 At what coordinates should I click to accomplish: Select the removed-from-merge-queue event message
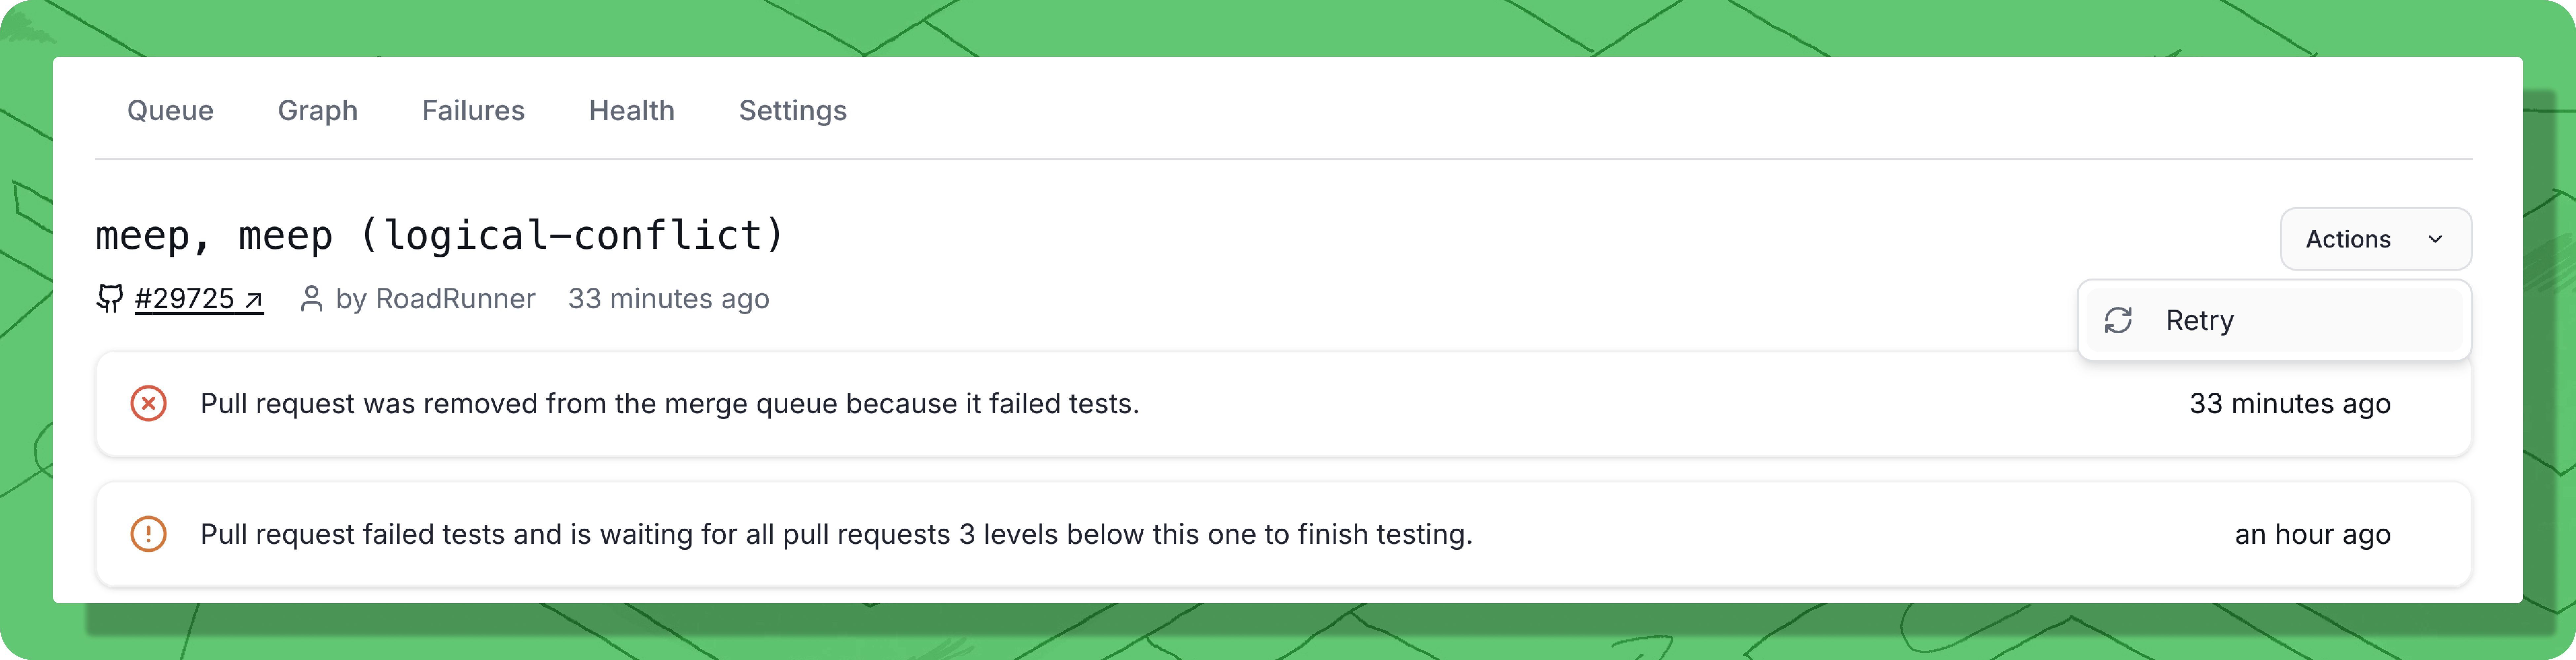point(669,403)
